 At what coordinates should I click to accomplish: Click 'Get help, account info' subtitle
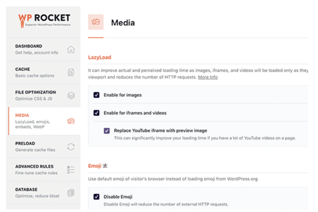(37, 53)
